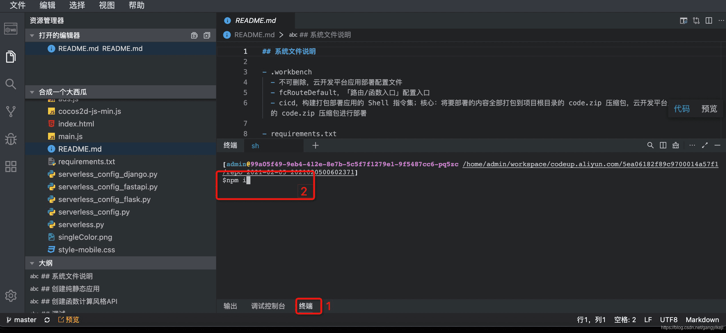Click the master branch indicator in the status bar
This screenshot has height=333, width=726.
click(21, 320)
